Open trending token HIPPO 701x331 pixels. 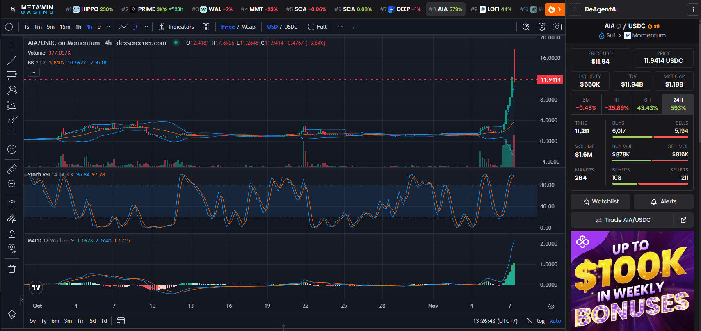(90, 9)
